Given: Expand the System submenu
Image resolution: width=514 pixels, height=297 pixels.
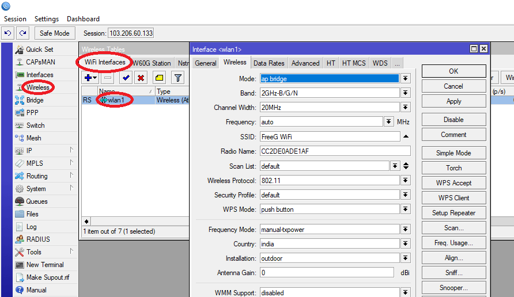Looking at the screenshot, I should (71, 188).
